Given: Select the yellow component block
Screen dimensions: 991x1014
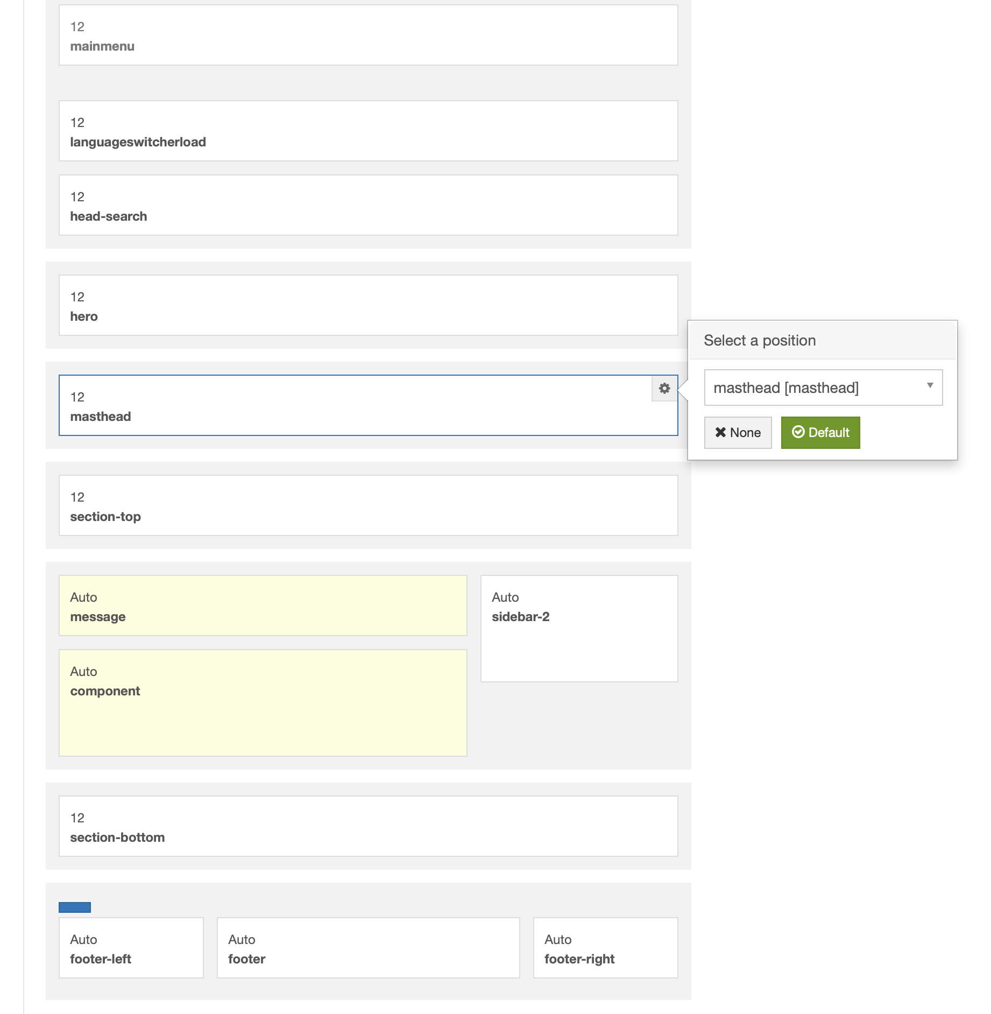Looking at the screenshot, I should click(x=263, y=702).
